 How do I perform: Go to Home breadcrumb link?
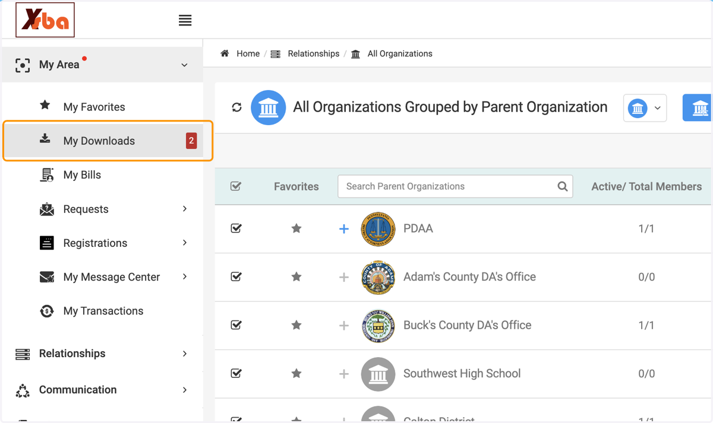point(248,53)
